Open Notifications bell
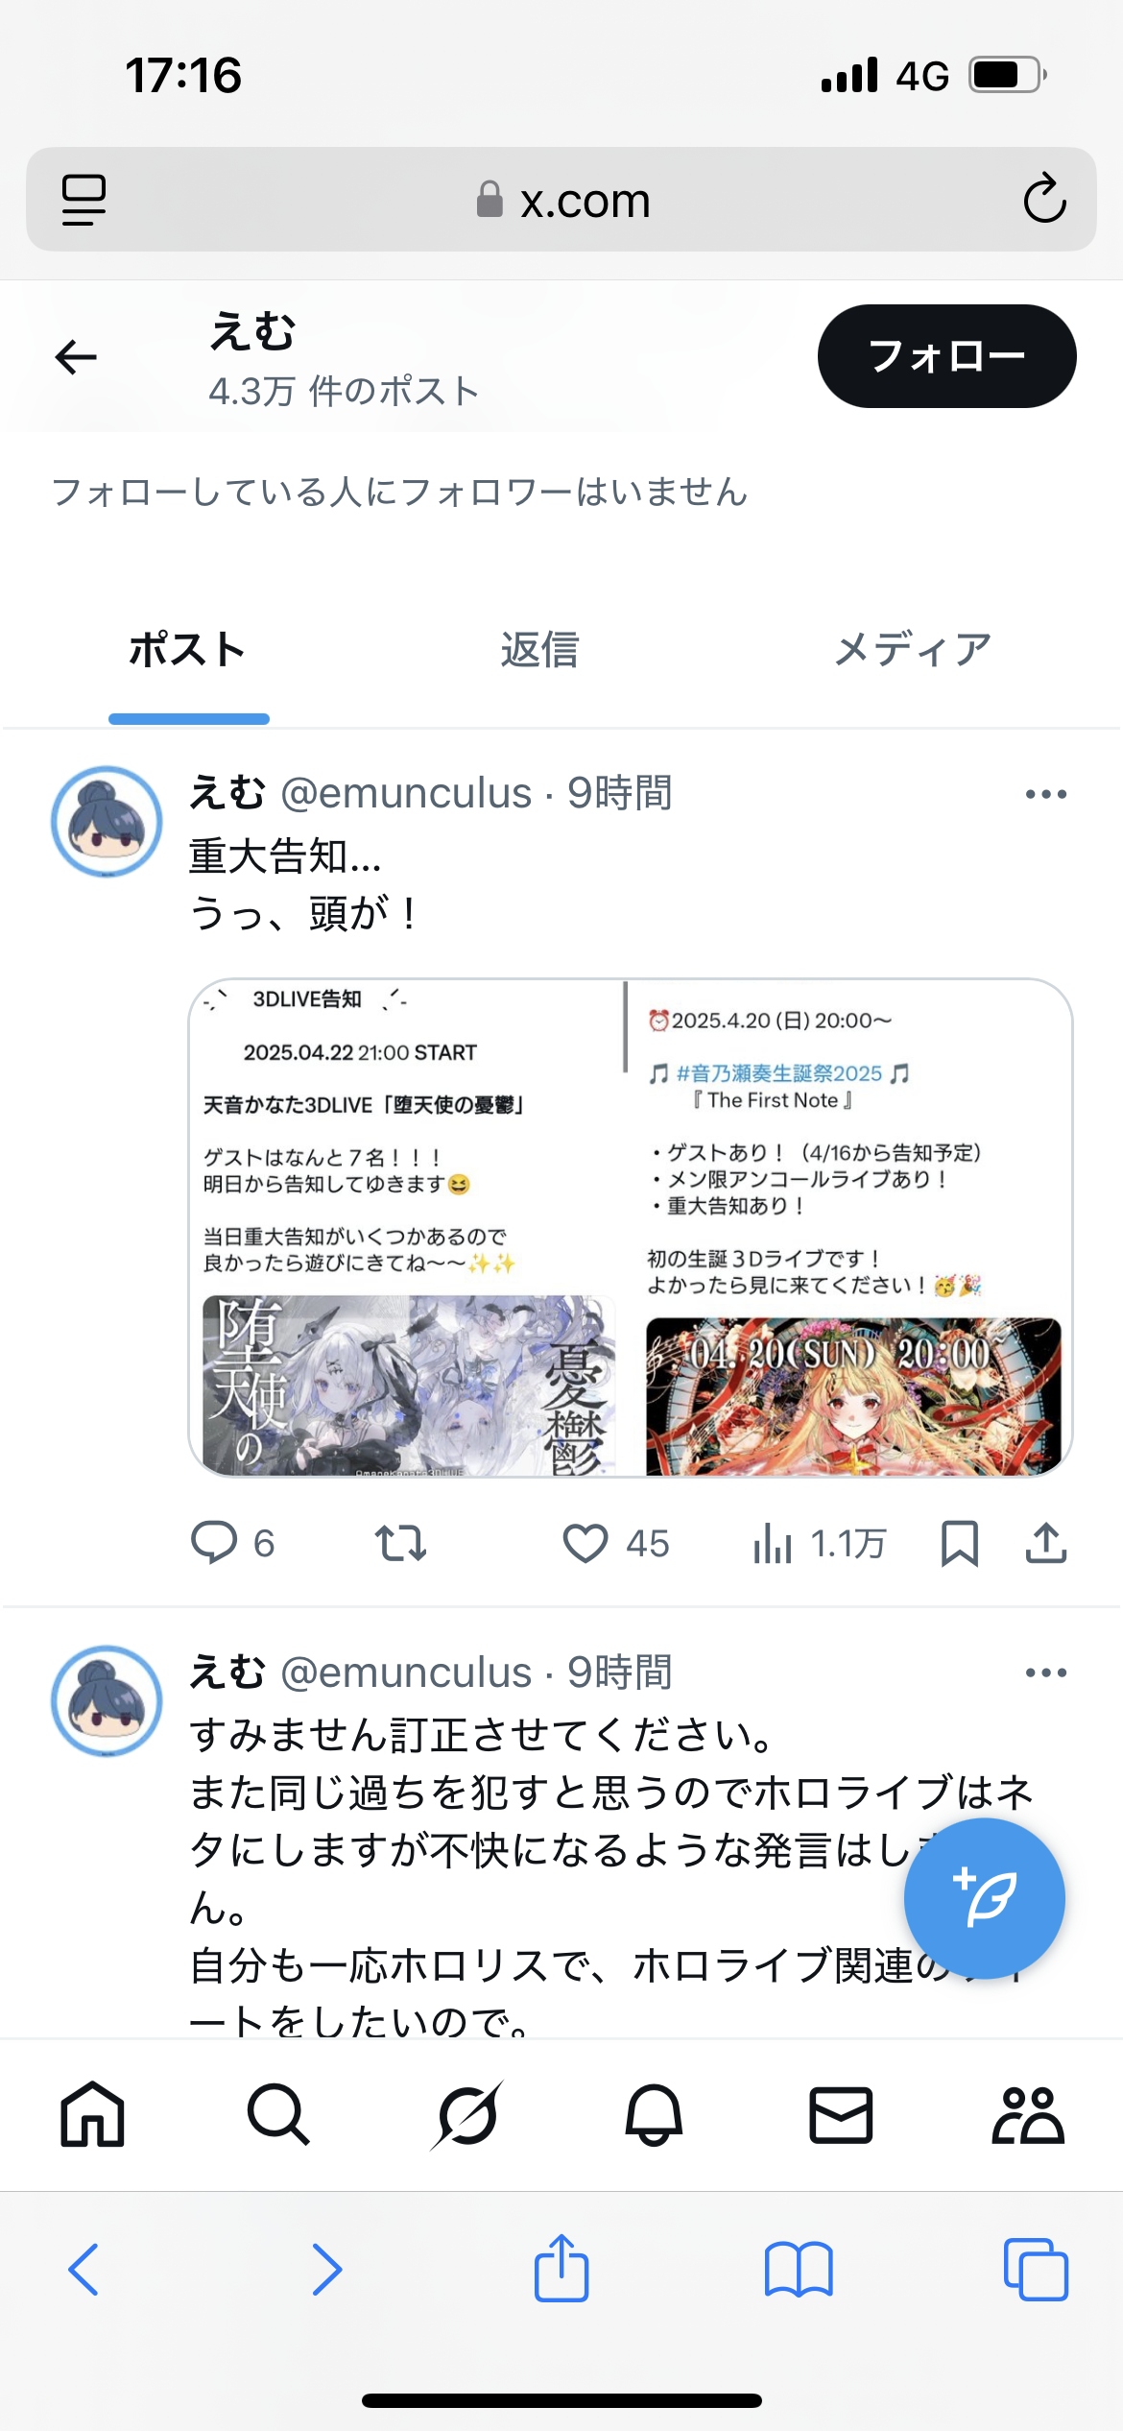 [654, 2113]
